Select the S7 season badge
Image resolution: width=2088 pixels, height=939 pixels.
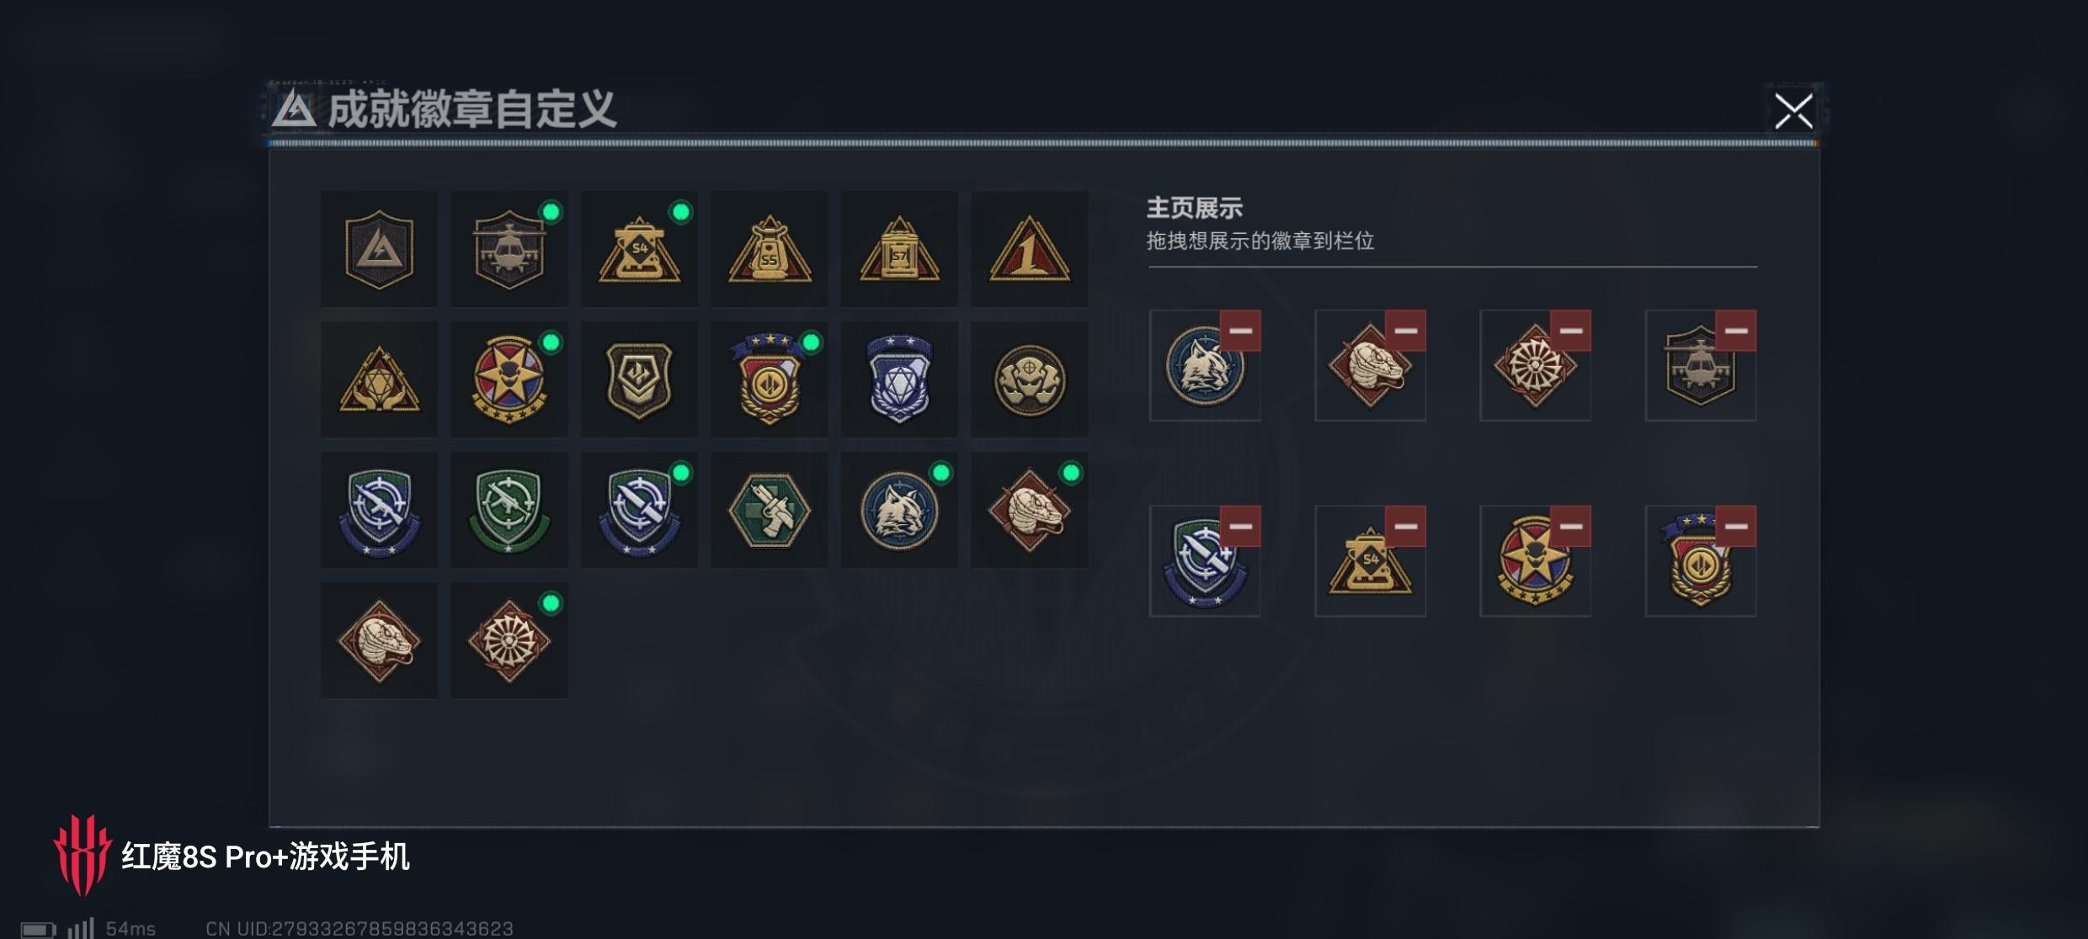(x=899, y=249)
